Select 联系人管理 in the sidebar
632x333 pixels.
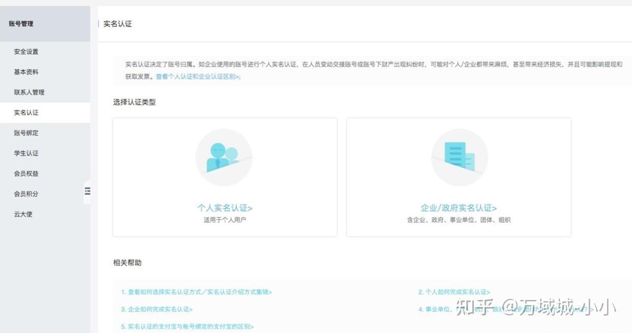[29, 92]
